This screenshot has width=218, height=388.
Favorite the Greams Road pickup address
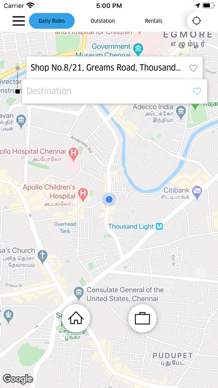(x=193, y=68)
